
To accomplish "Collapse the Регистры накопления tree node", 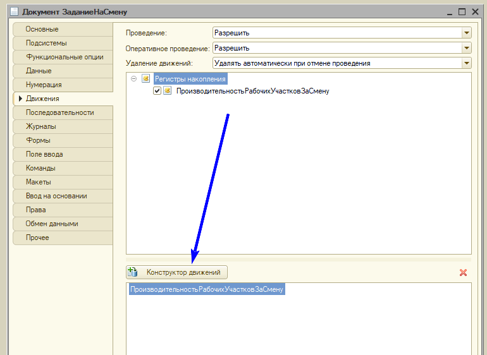I will click(133, 79).
